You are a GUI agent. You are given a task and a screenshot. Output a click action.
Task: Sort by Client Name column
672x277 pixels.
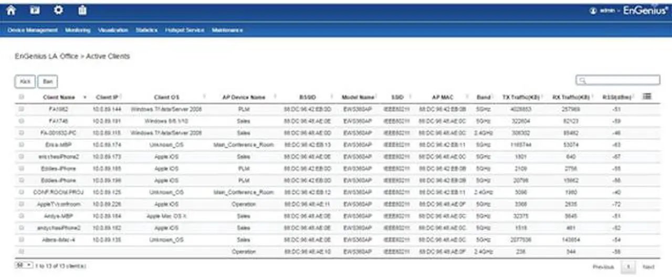[59, 97]
